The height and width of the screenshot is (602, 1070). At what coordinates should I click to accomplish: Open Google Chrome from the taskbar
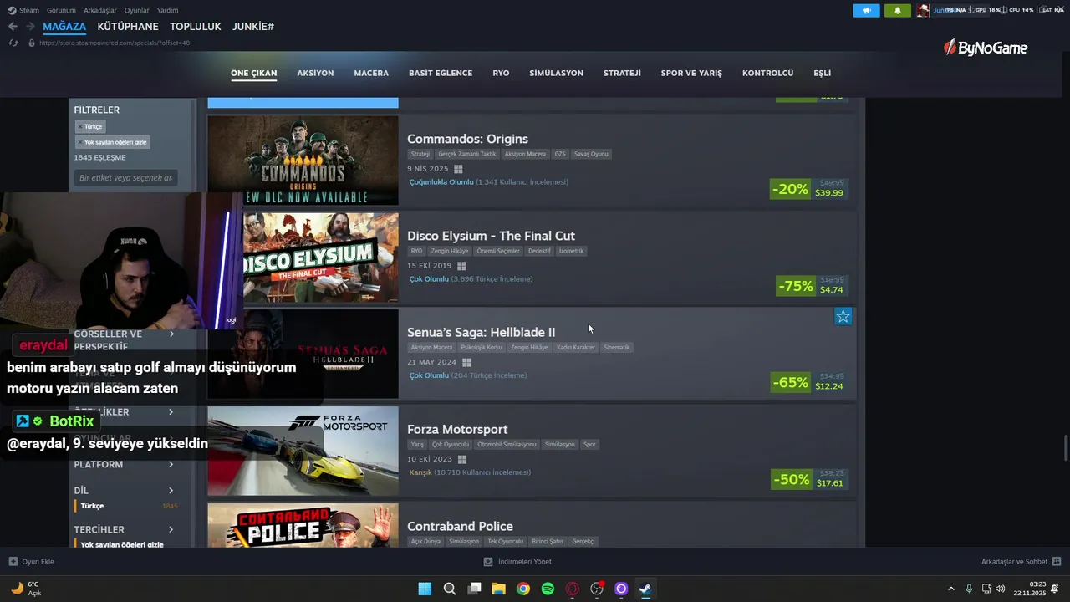point(523,589)
